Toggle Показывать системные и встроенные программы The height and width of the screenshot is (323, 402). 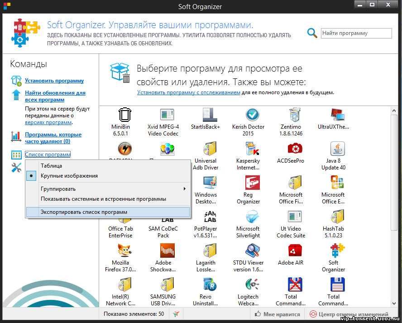[108, 199]
